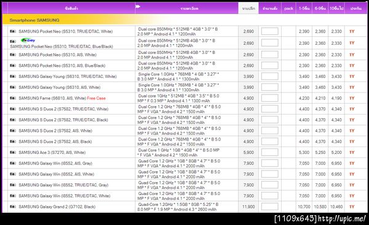
Task: Click camera icon for Galaxy Win AIS Gray
Action: (13, 163)
